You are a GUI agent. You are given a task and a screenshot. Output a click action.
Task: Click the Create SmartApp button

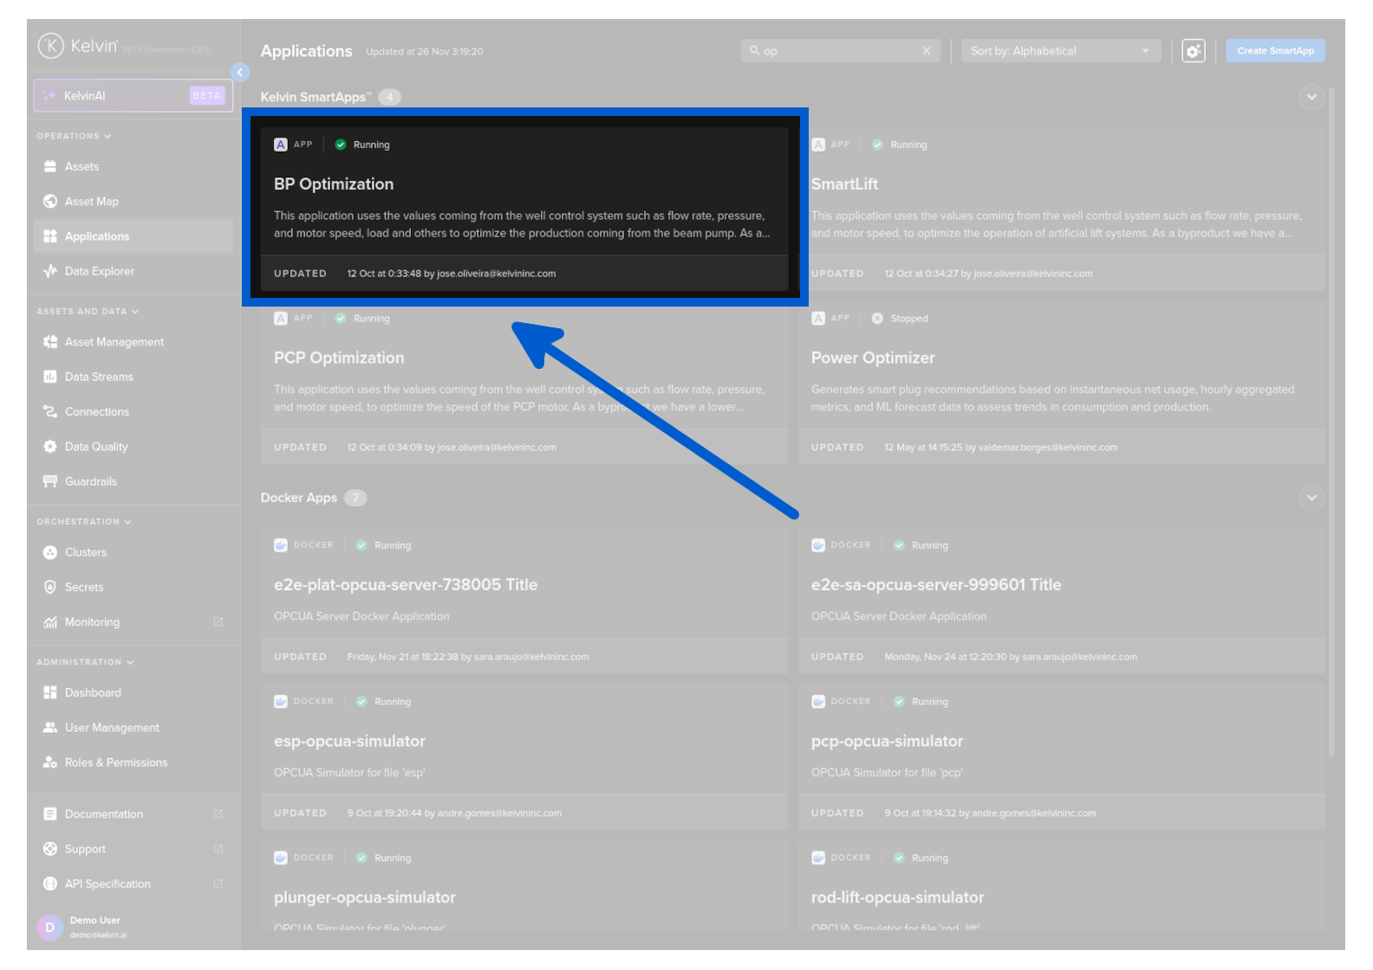[x=1274, y=51]
